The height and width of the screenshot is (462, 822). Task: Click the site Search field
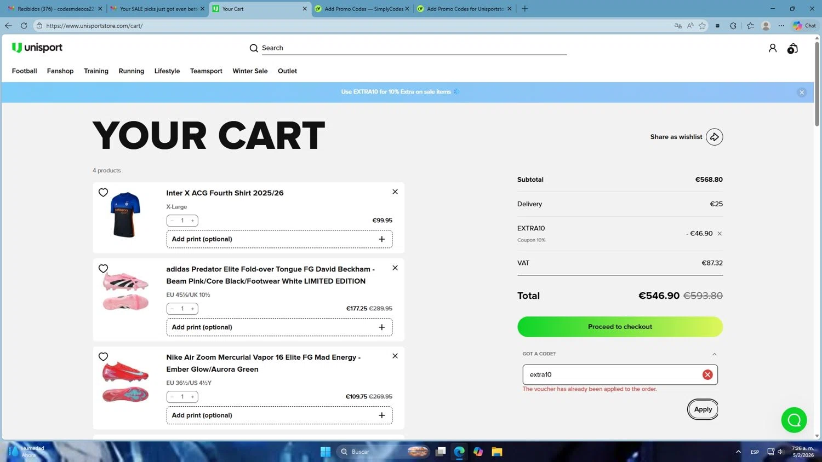(x=414, y=48)
